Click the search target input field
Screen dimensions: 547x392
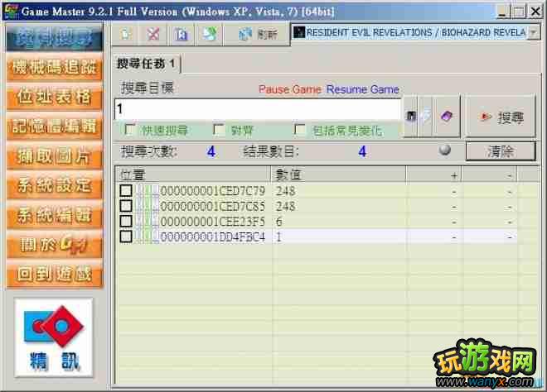click(x=257, y=109)
